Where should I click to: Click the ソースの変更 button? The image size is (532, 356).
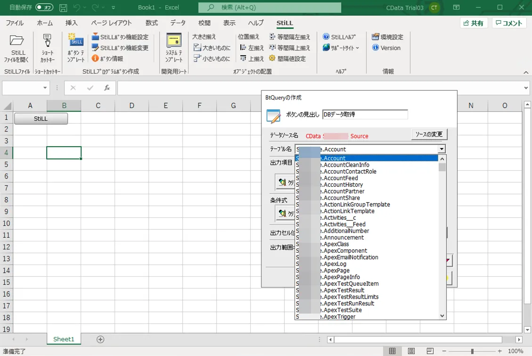click(428, 134)
